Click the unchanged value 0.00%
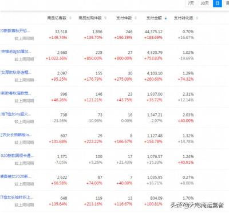The height and width of the screenshot is (213, 229). [127, 121]
